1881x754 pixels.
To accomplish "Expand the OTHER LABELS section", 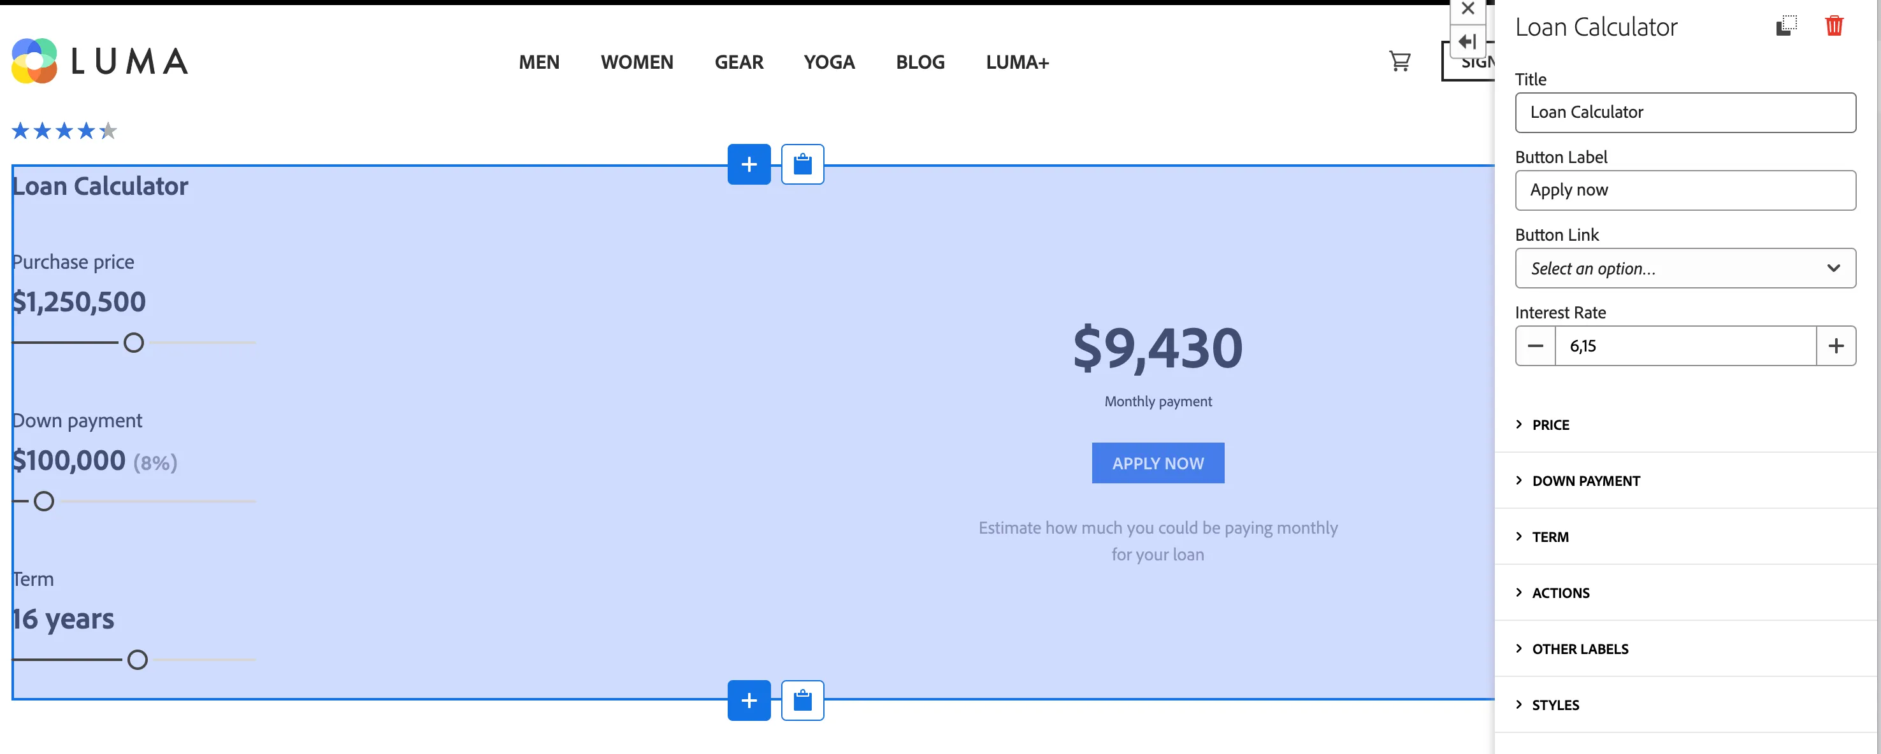I will [x=1687, y=649].
